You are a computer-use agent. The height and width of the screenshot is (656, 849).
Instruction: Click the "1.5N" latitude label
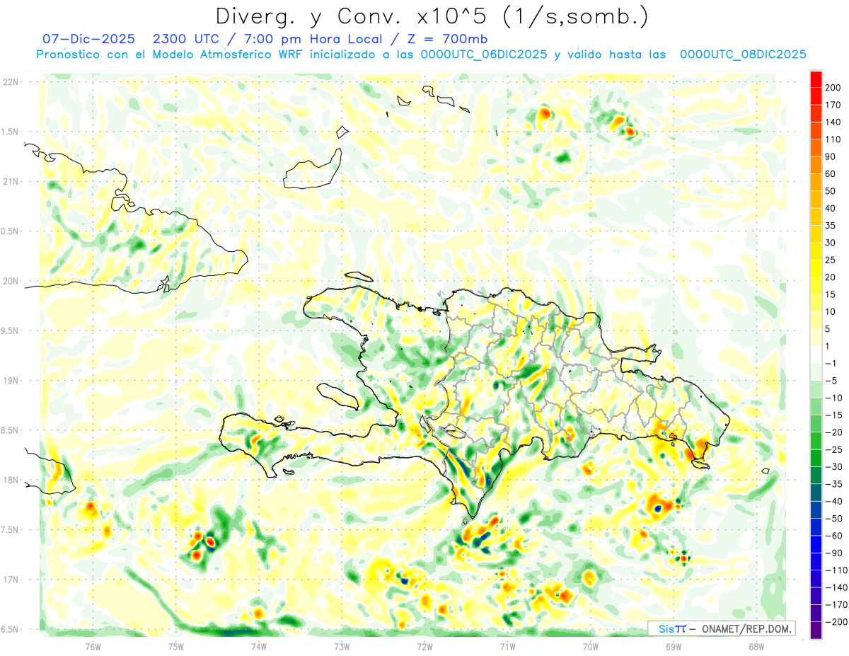tap(11, 132)
